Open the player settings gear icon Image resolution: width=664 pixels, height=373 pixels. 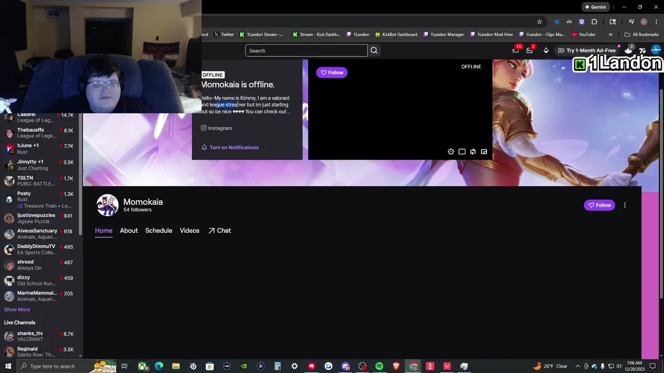[x=451, y=152]
